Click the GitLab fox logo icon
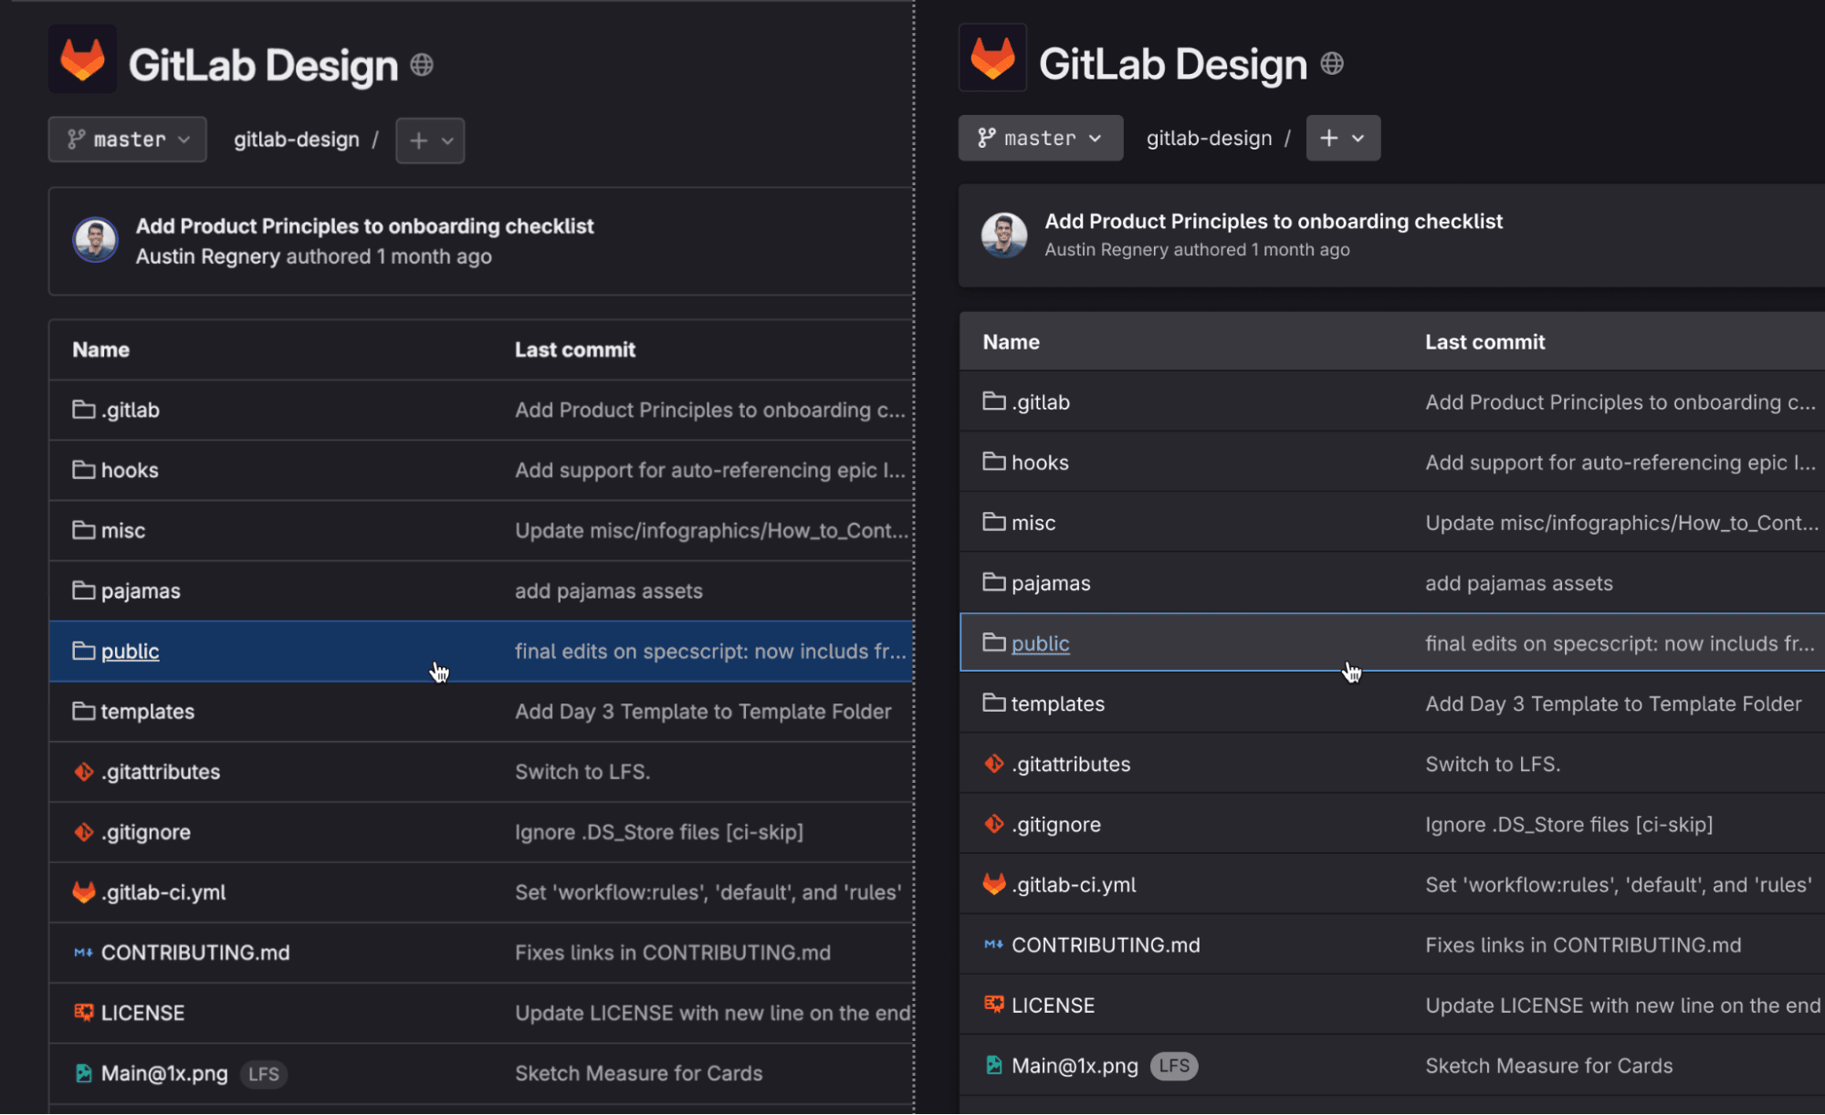 (x=82, y=58)
